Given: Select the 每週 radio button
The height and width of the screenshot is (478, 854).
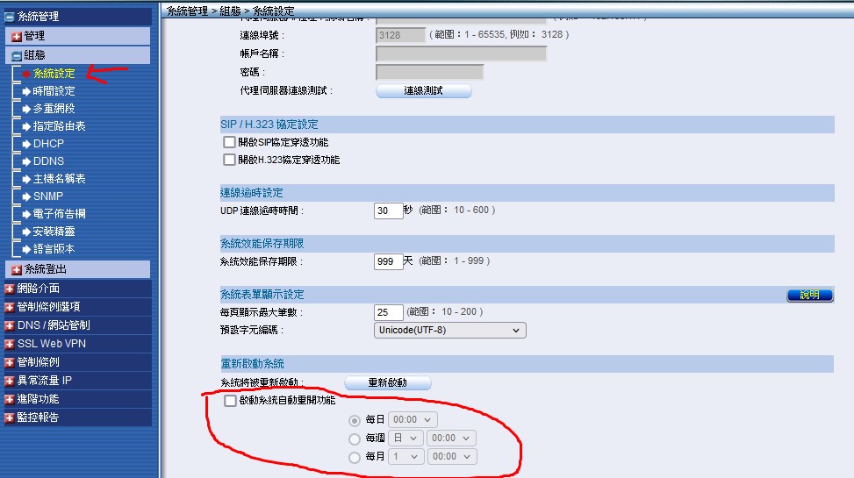Looking at the screenshot, I should 355,439.
